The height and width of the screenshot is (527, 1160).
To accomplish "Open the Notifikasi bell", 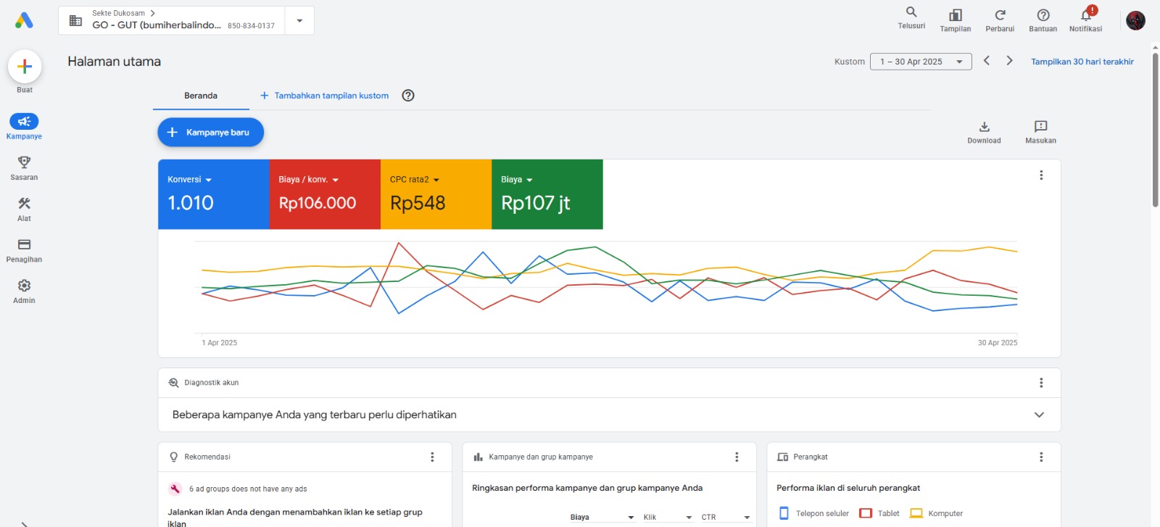I will pos(1086,15).
